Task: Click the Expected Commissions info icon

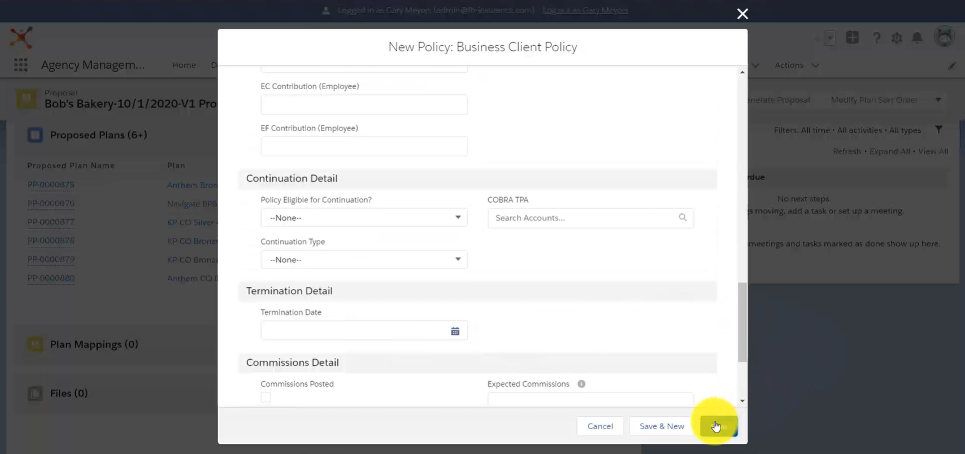Action: pos(581,384)
